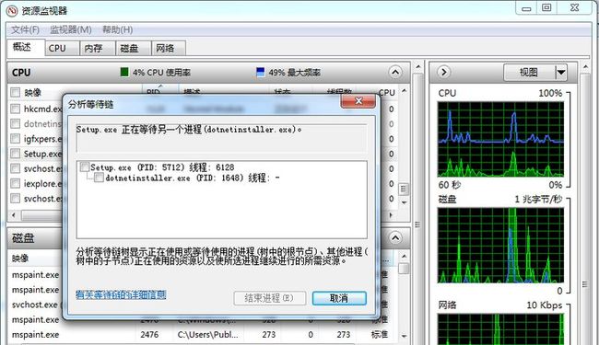599x345 pixels.
Task: Click the disk list scroll-down arrow
Action: 405,336
